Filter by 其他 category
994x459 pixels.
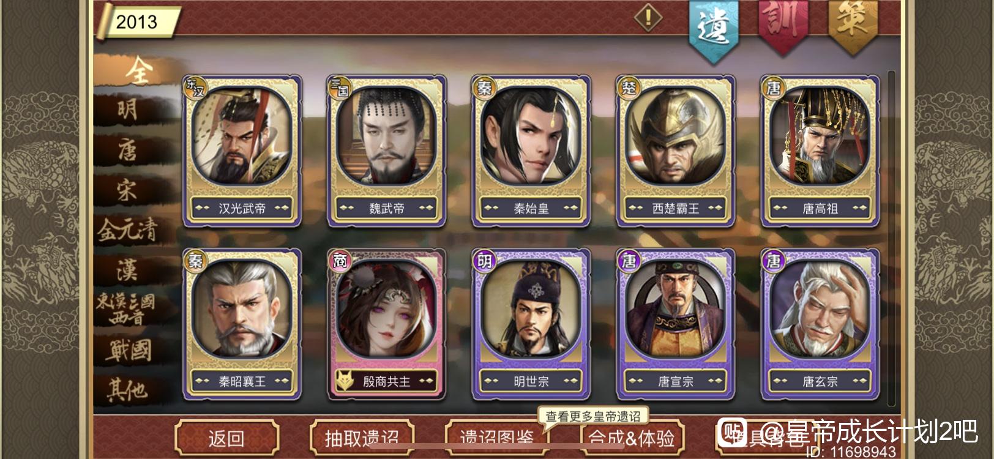point(127,390)
